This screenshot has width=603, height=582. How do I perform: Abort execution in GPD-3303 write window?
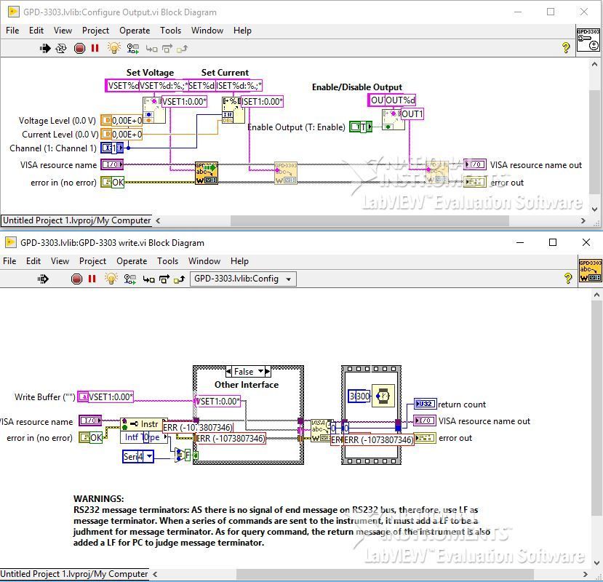point(76,279)
